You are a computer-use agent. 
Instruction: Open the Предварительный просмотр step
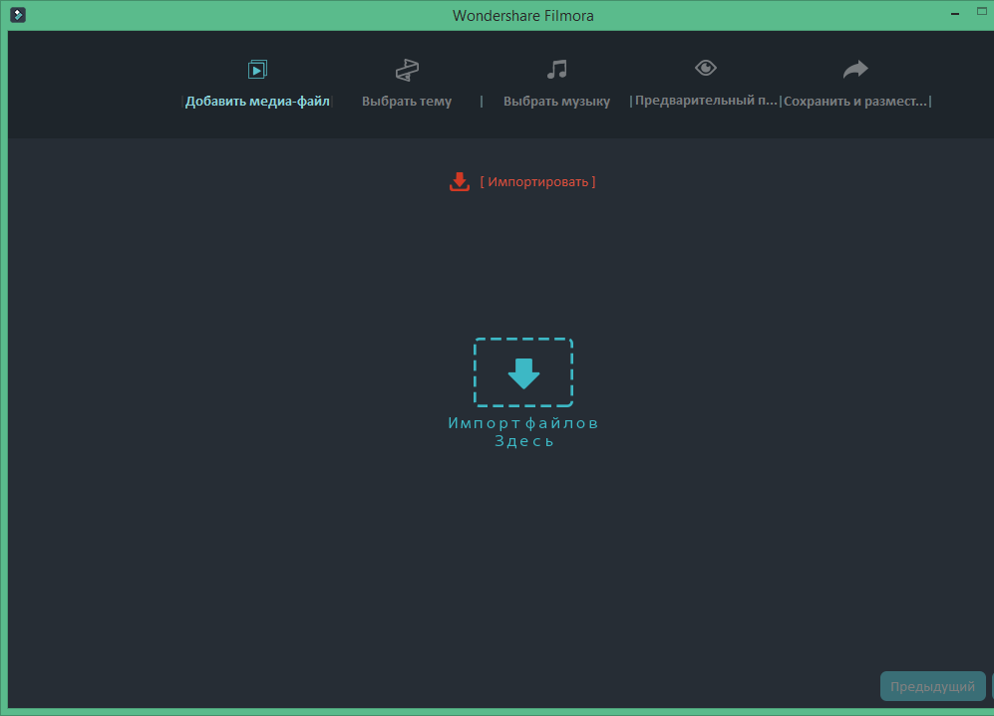(705, 100)
